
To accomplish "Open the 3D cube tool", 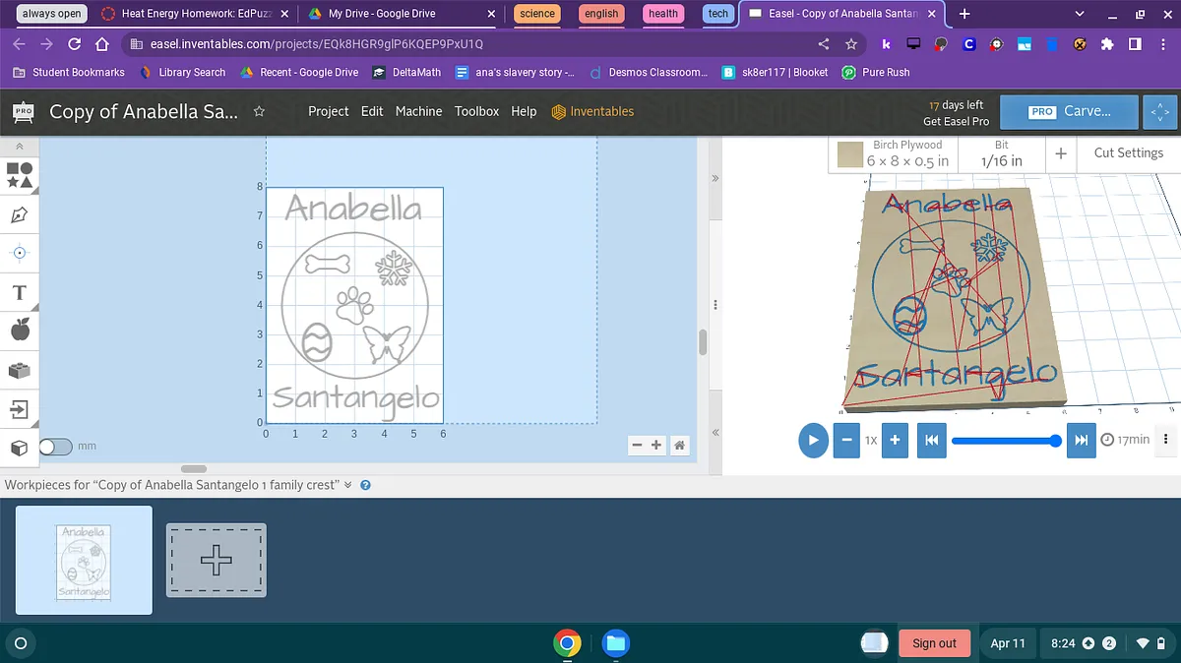I will [20, 448].
